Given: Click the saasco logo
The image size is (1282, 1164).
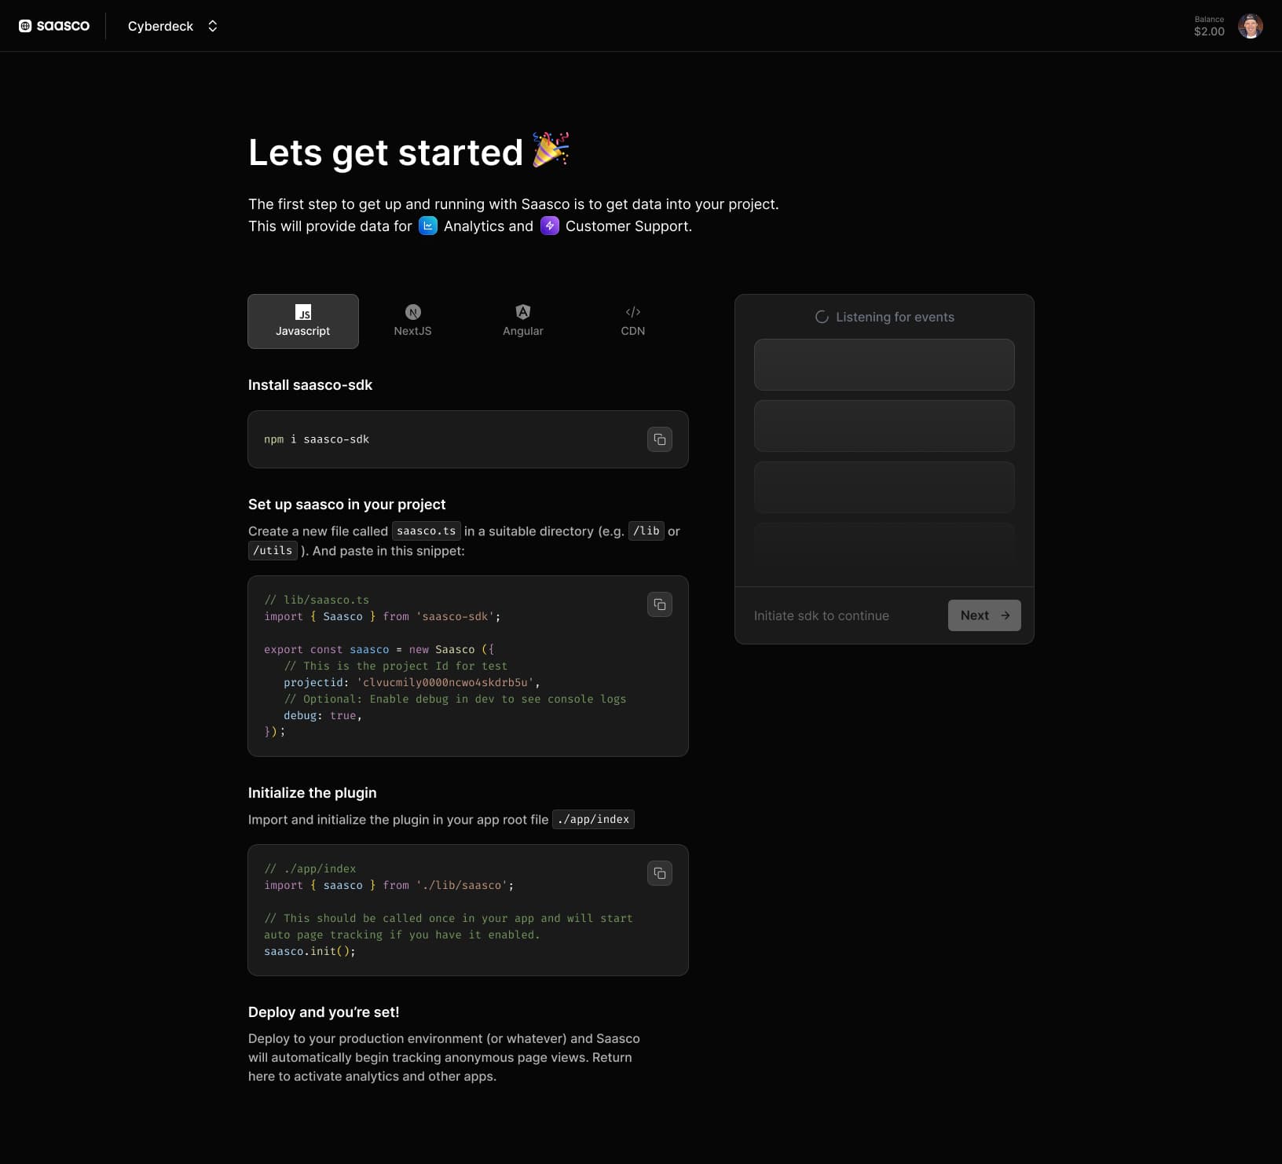Looking at the screenshot, I should click(54, 26).
